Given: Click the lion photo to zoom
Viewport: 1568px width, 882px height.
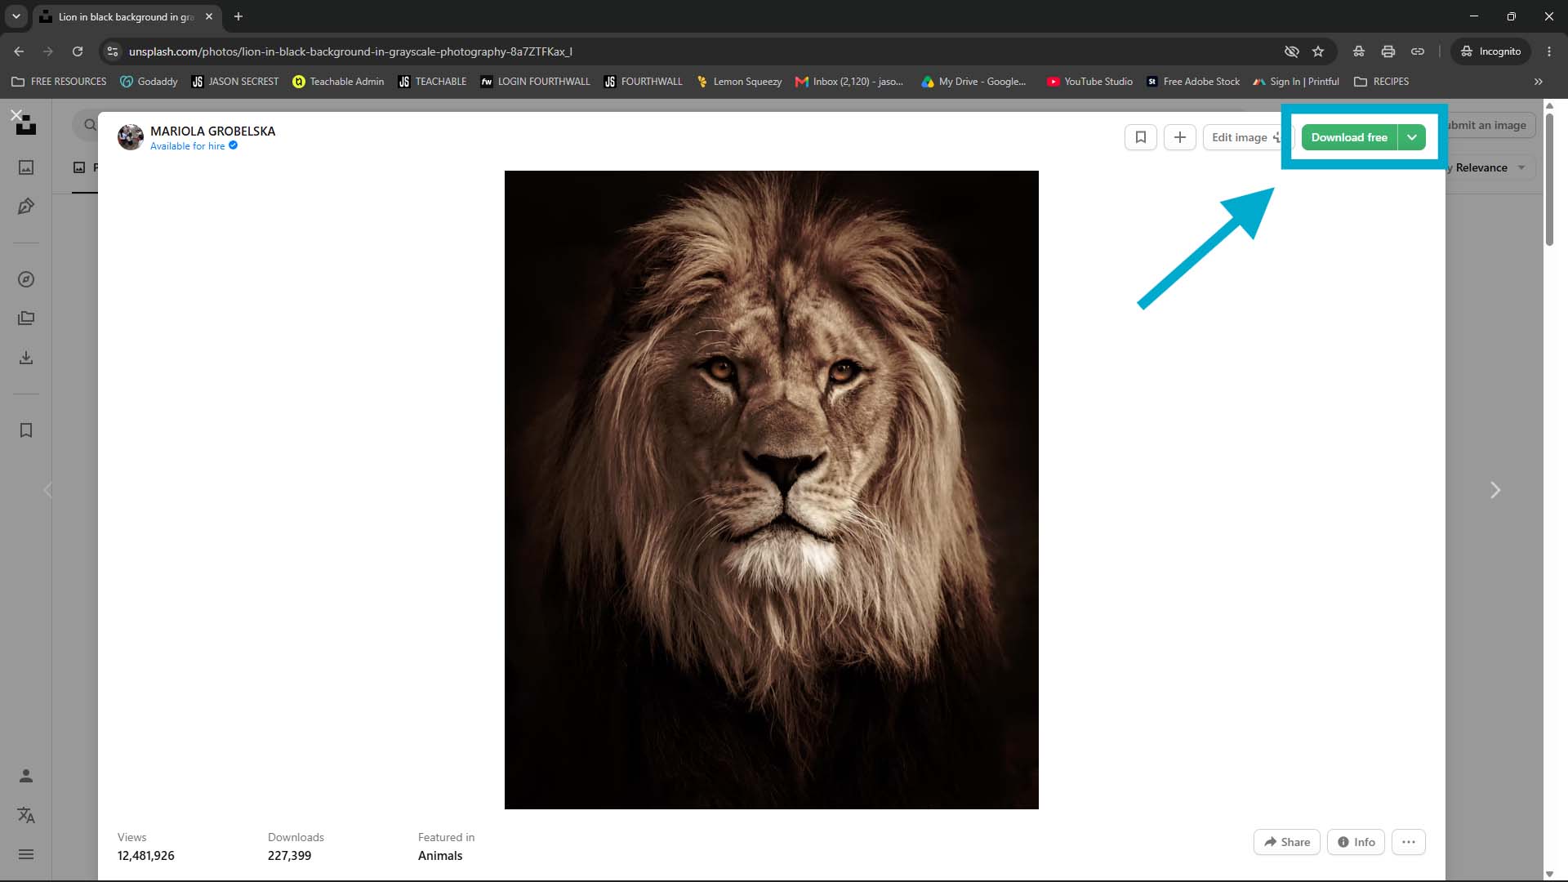Looking at the screenshot, I should tap(772, 490).
